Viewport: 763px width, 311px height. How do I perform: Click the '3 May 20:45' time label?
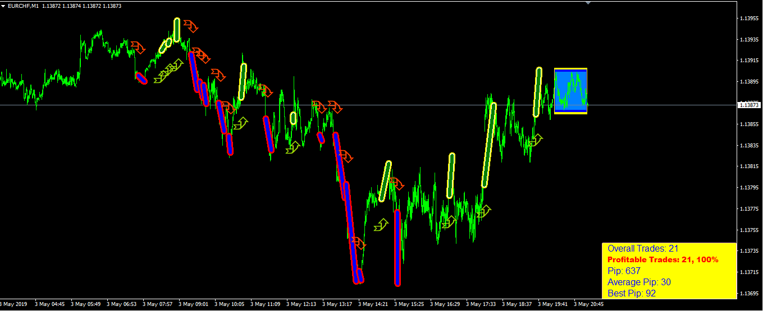589,304
